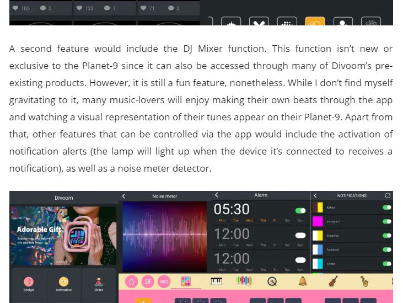Click the pink home icon in mixer
Viewport: 403px width, 303px height.
coord(132,281)
